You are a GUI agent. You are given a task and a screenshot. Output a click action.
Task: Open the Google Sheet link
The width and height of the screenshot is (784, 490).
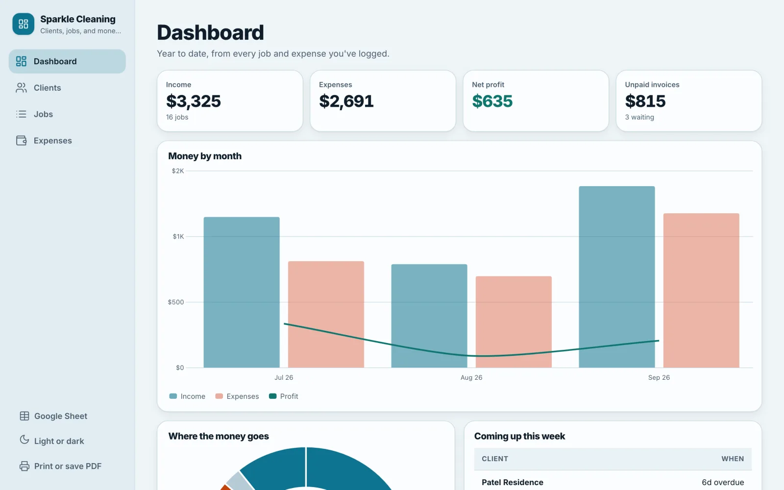tap(61, 416)
